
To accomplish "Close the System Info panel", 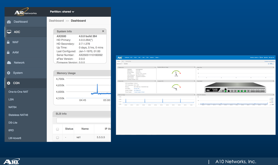I will pos(103,31).
